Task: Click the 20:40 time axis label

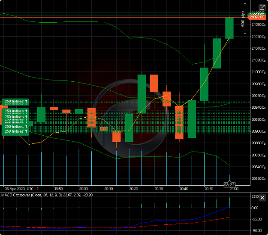Action: pyautogui.click(x=184, y=189)
